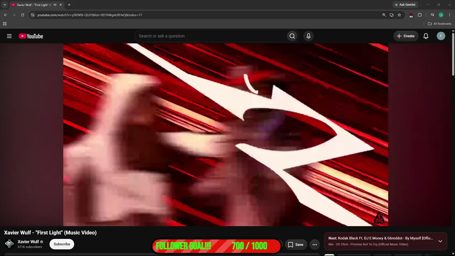Viewport: 455px width, 256px height.
Task: Click the channel watermark on the video
Action: point(379,218)
